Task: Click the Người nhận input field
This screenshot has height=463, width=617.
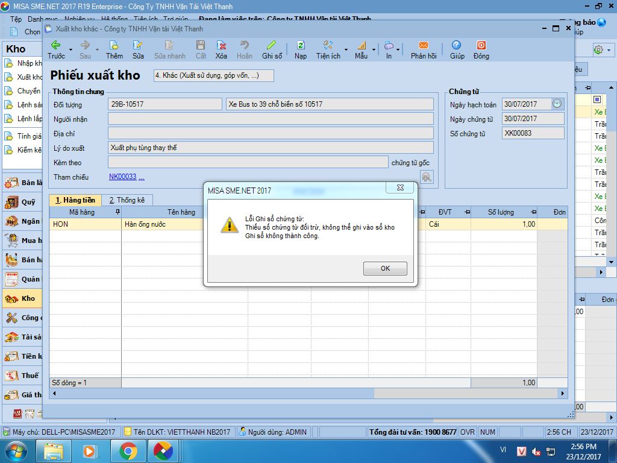Action: coord(271,119)
